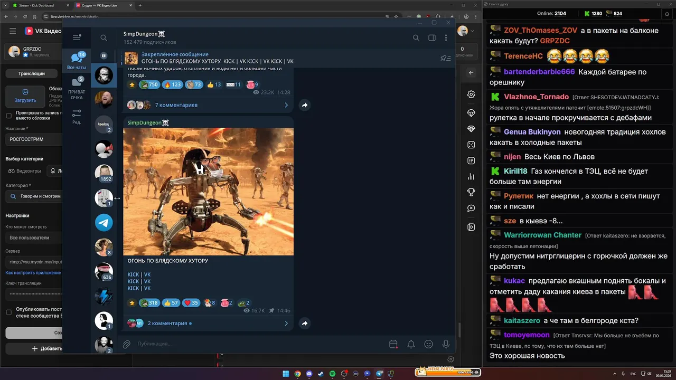Viewport: 676px width, 380px height.
Task: Open video clip icon in VK sidebar
Action: 471,227
